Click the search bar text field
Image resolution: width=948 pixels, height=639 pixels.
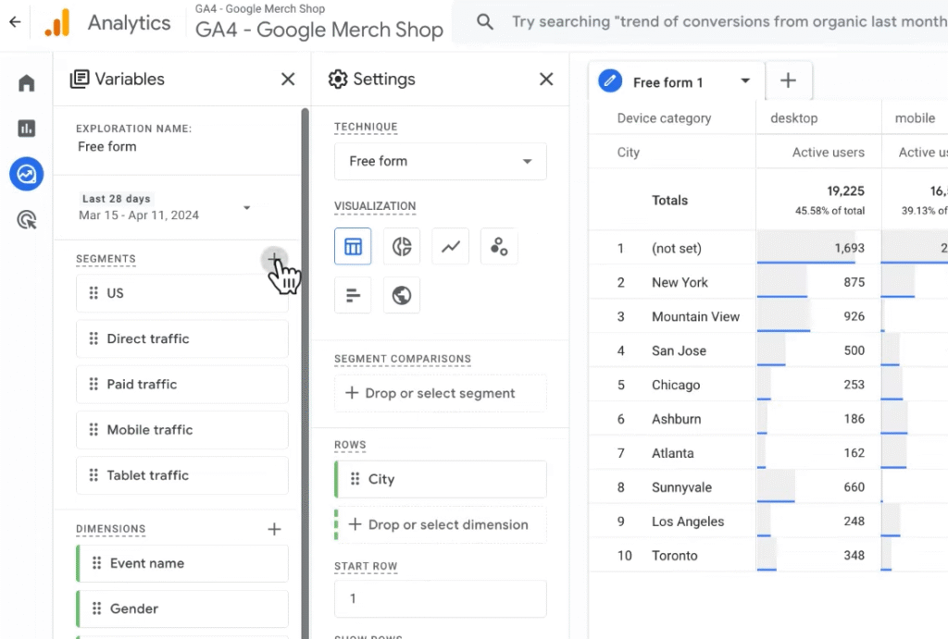tap(729, 22)
